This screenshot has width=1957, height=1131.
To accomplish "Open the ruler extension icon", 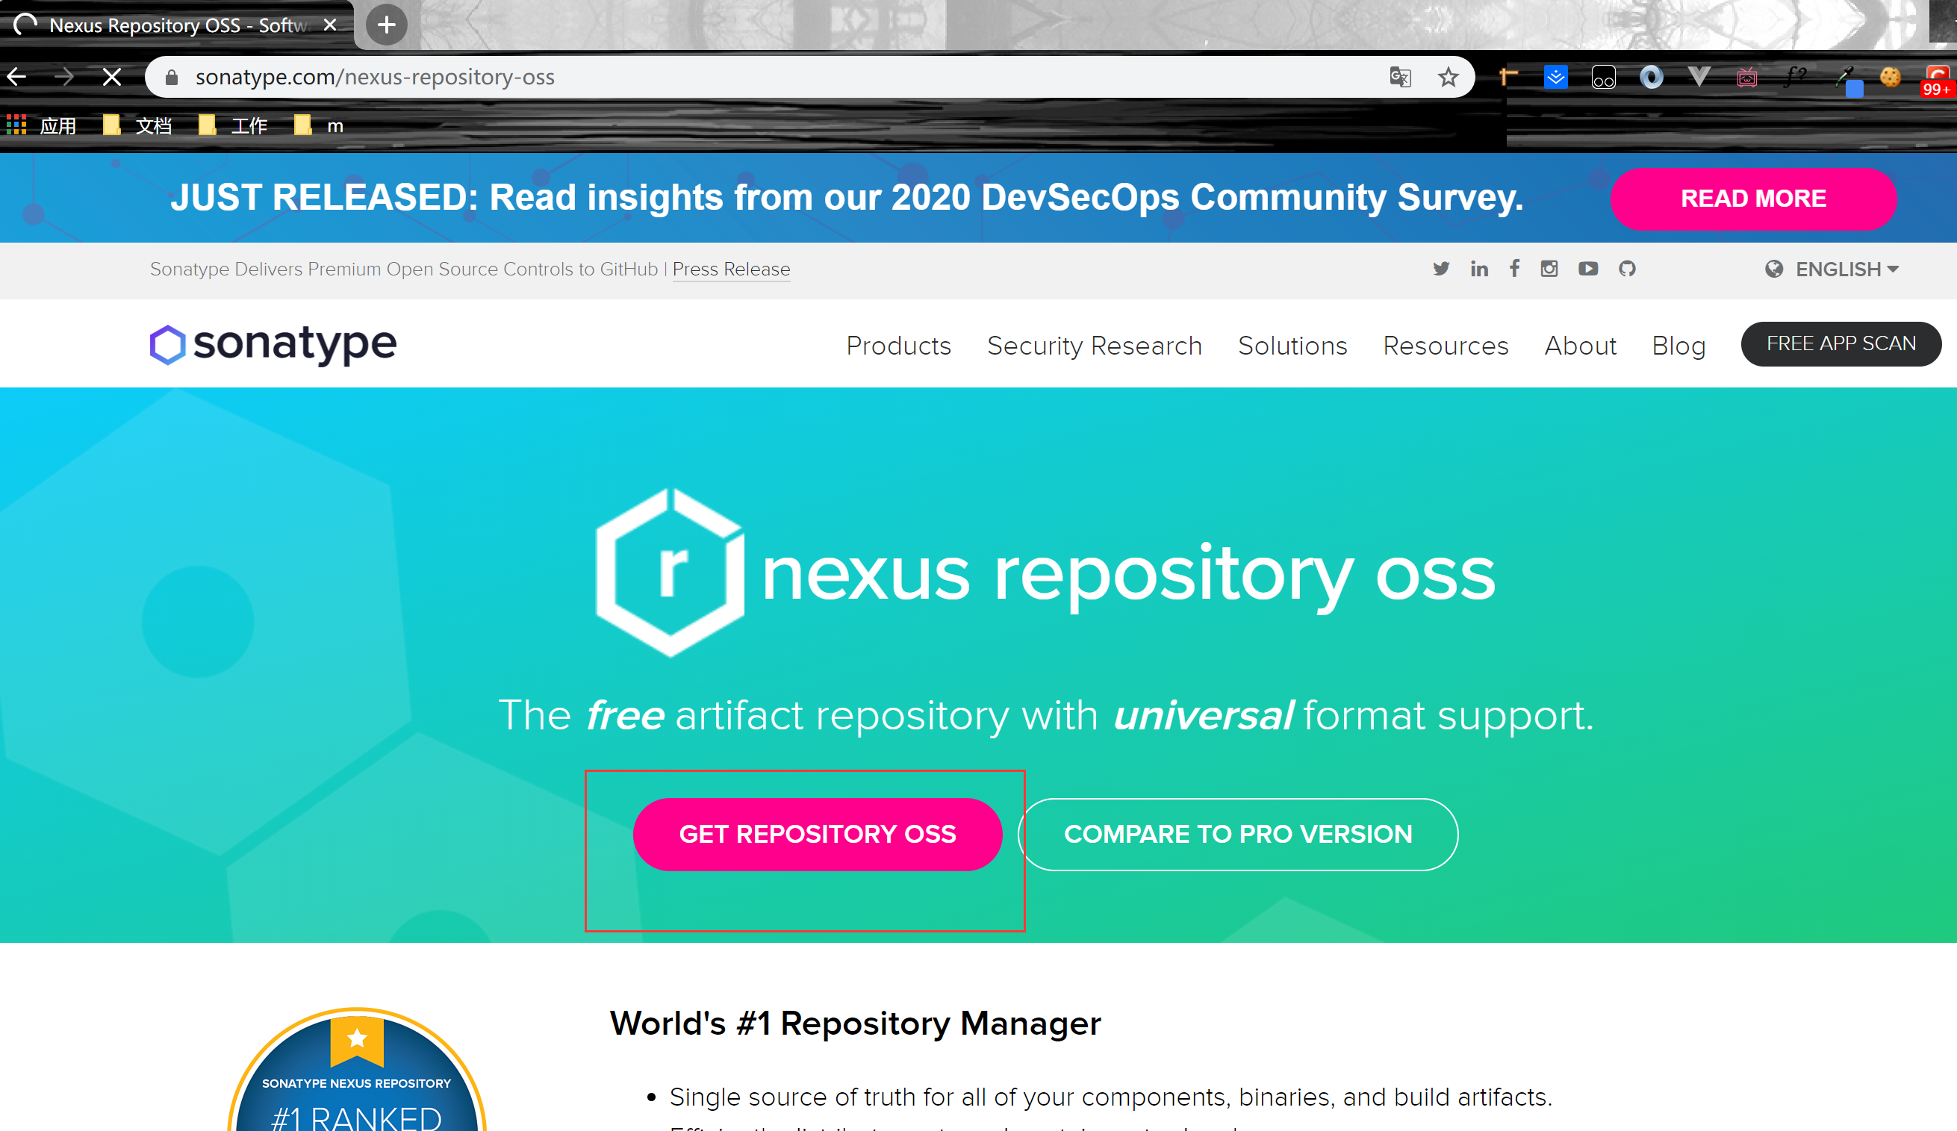I will (1508, 77).
